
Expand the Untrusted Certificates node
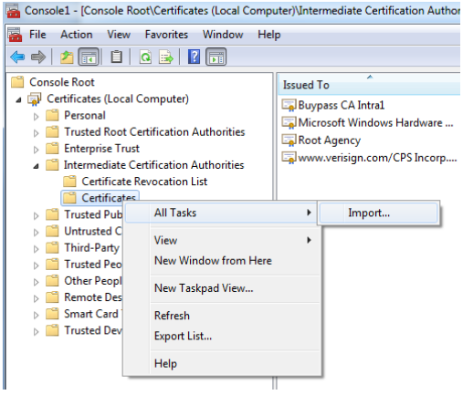37,233
